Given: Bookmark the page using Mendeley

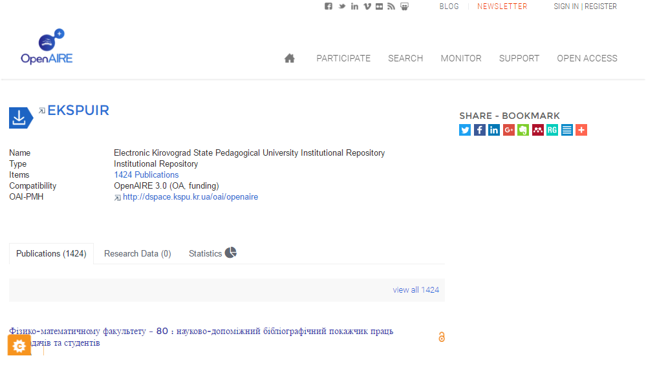Looking at the screenshot, I should [538, 130].
